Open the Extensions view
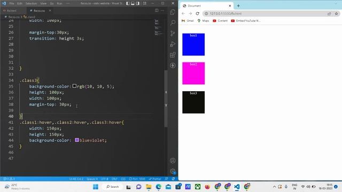This screenshot has height=192, width=342. [173, 54]
